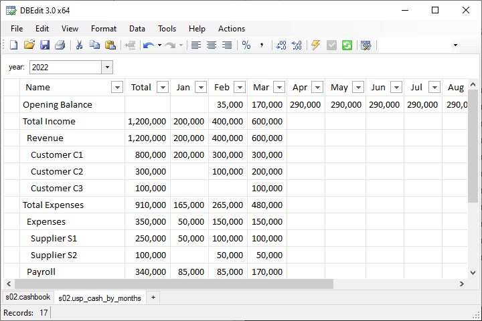This screenshot has height=321, width=482.
Task: Click the horizontal scrollbar thumb
Action: (174, 284)
